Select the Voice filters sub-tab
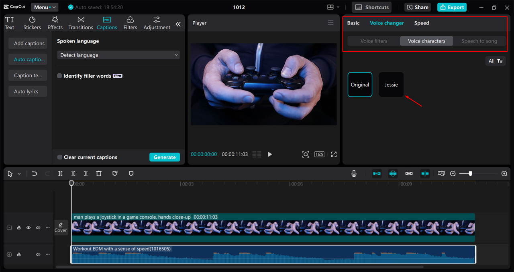This screenshot has width=514, height=272. [374, 41]
